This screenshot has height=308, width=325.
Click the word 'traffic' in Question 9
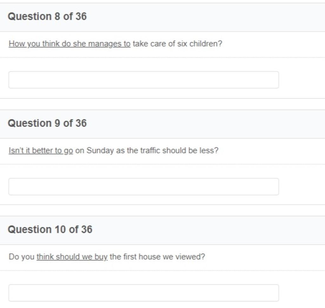[x=150, y=151]
